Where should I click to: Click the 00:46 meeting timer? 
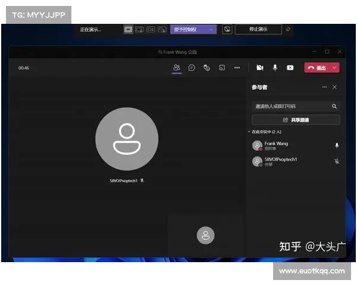(x=24, y=68)
